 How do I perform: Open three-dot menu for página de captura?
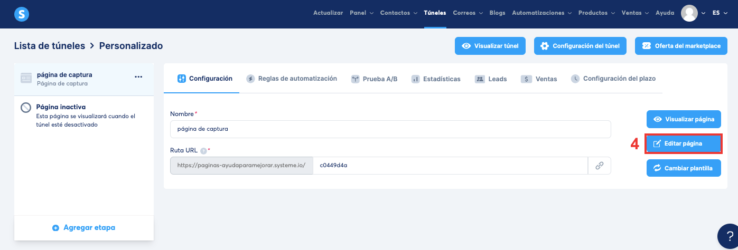pos(138,77)
